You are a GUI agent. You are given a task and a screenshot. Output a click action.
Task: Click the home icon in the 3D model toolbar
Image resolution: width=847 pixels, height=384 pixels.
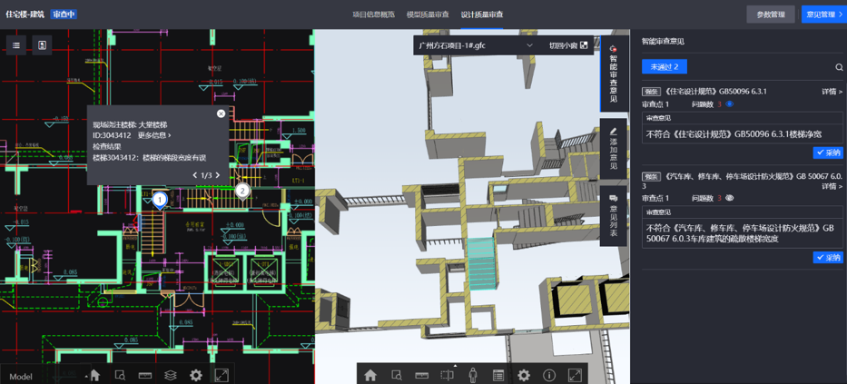pyautogui.click(x=370, y=375)
